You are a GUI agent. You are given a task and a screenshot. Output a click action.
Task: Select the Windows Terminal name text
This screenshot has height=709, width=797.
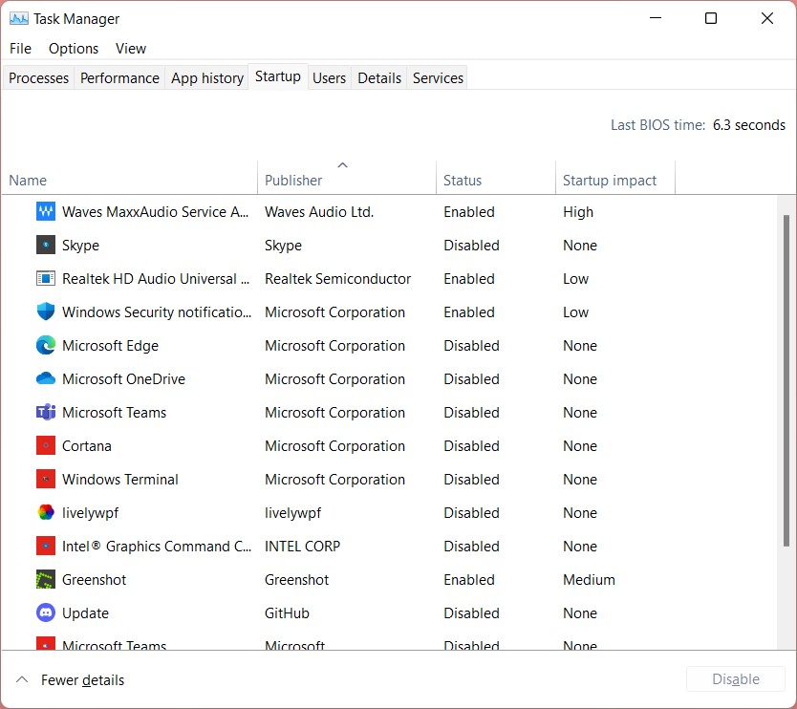point(120,480)
